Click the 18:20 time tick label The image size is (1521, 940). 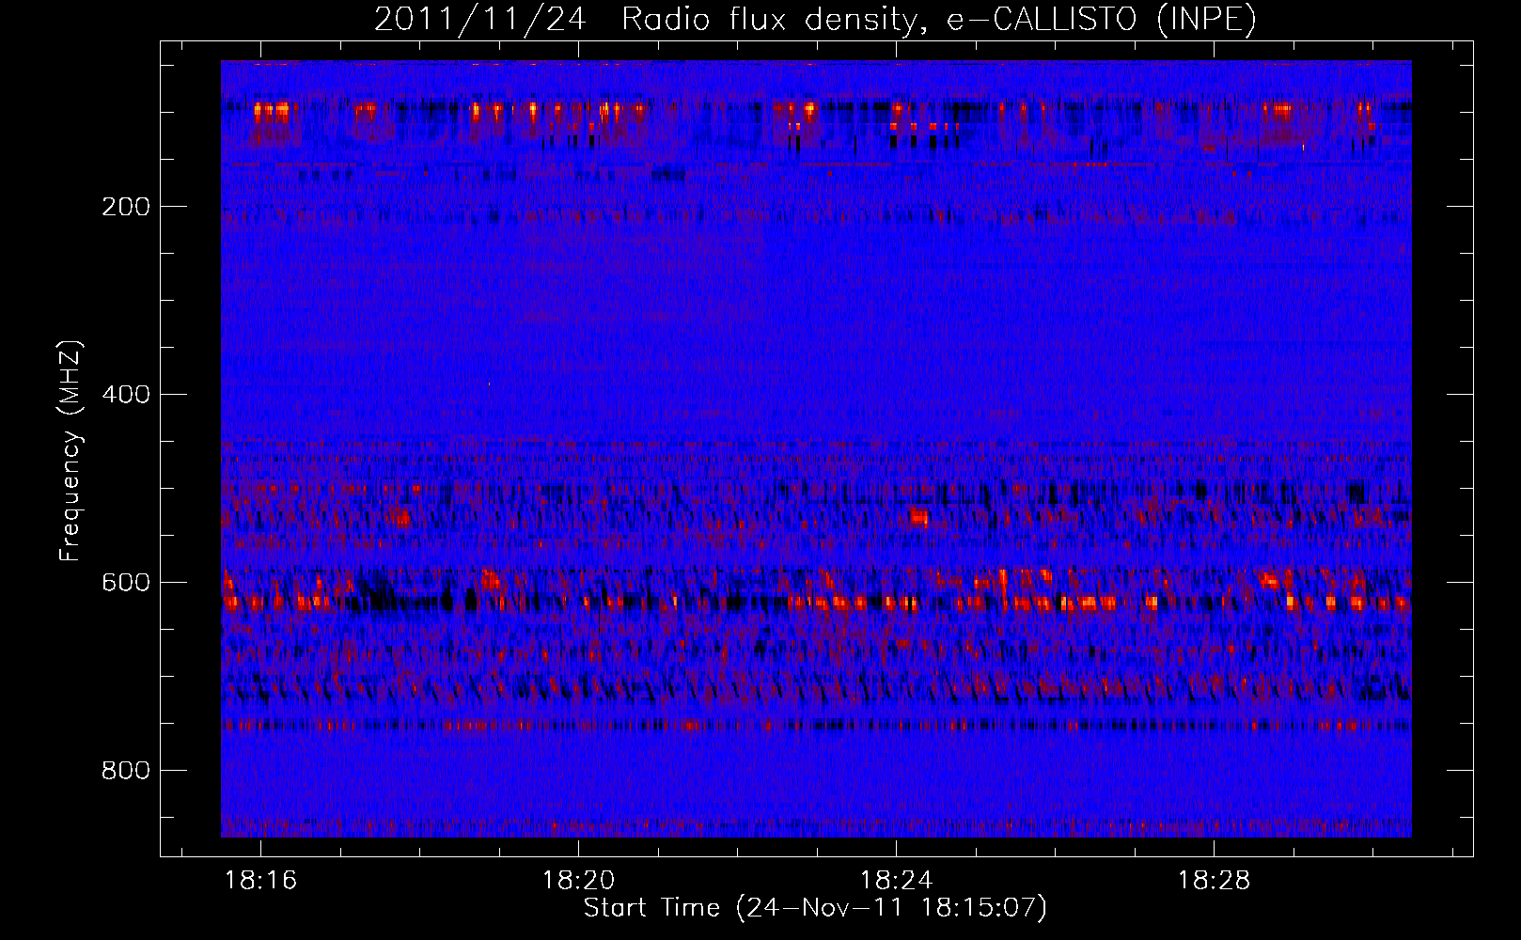click(578, 881)
